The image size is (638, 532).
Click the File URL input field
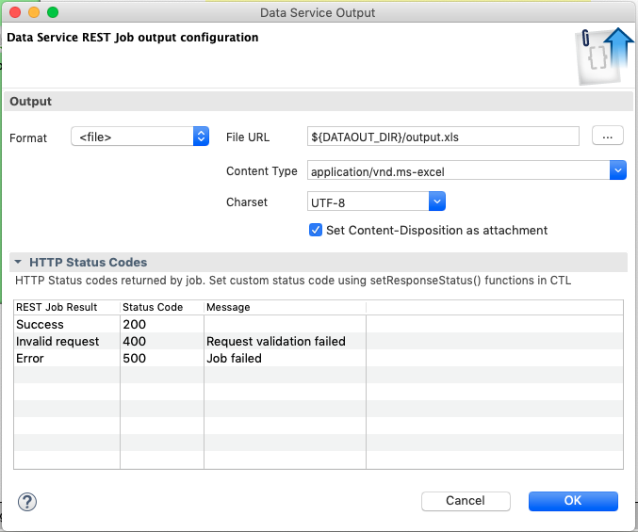(443, 137)
